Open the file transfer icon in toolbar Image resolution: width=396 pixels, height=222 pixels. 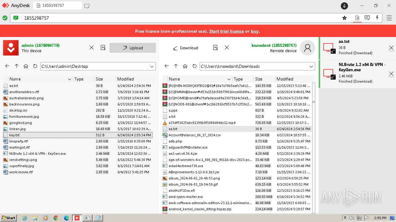point(357,18)
